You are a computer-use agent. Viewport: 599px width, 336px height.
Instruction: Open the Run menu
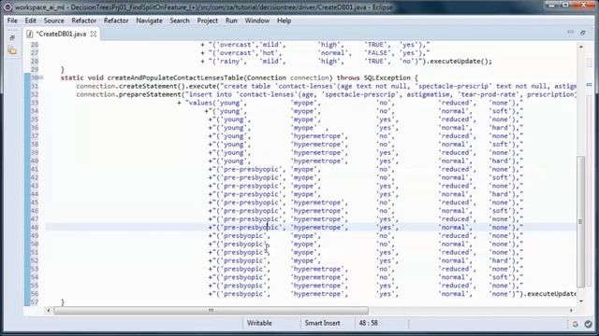click(x=231, y=21)
